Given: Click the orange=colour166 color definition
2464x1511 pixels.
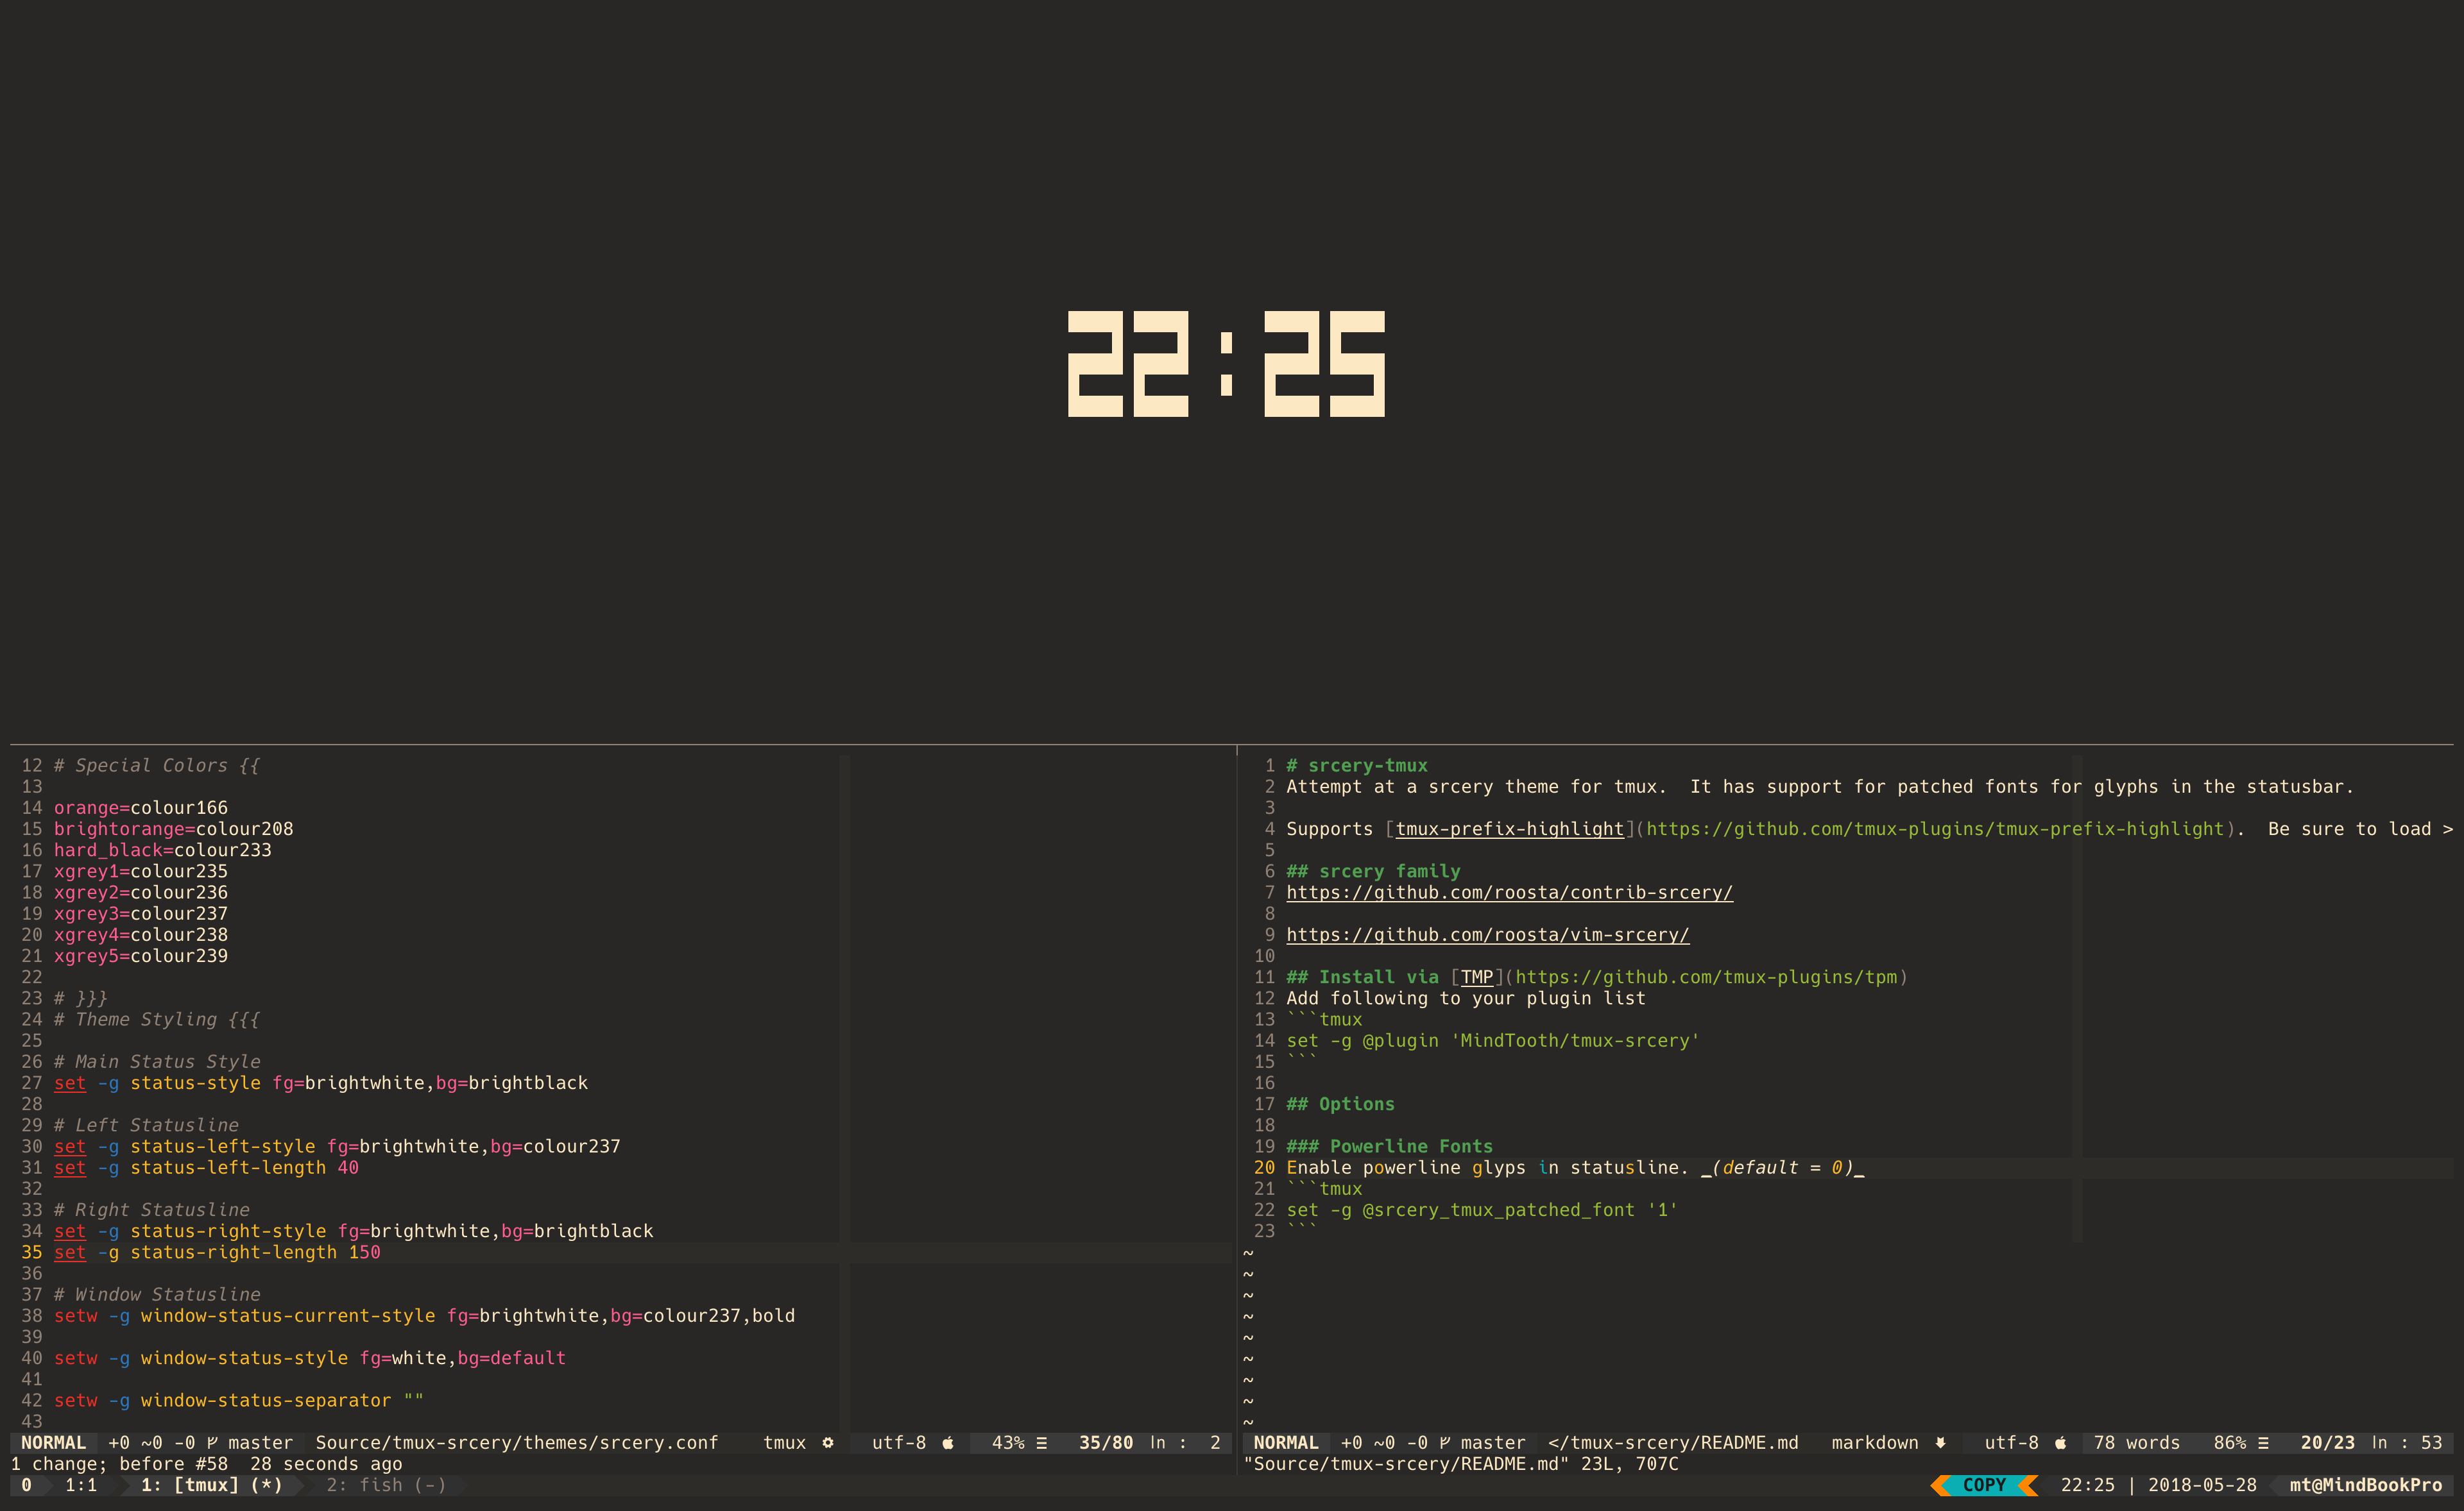Looking at the screenshot, I should (141, 807).
